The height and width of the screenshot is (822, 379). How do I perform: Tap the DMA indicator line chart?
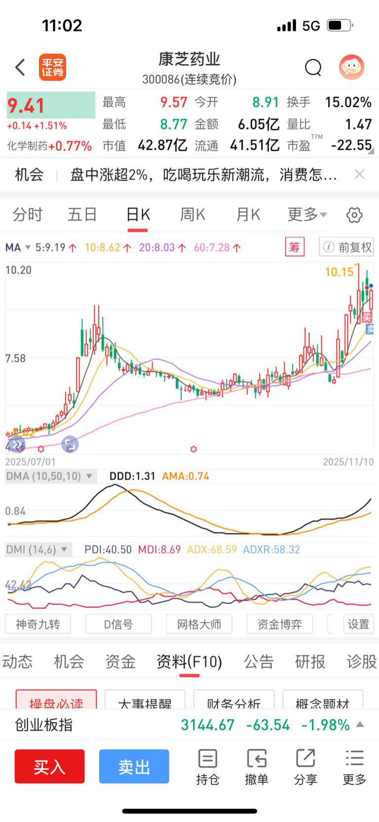pos(189,510)
